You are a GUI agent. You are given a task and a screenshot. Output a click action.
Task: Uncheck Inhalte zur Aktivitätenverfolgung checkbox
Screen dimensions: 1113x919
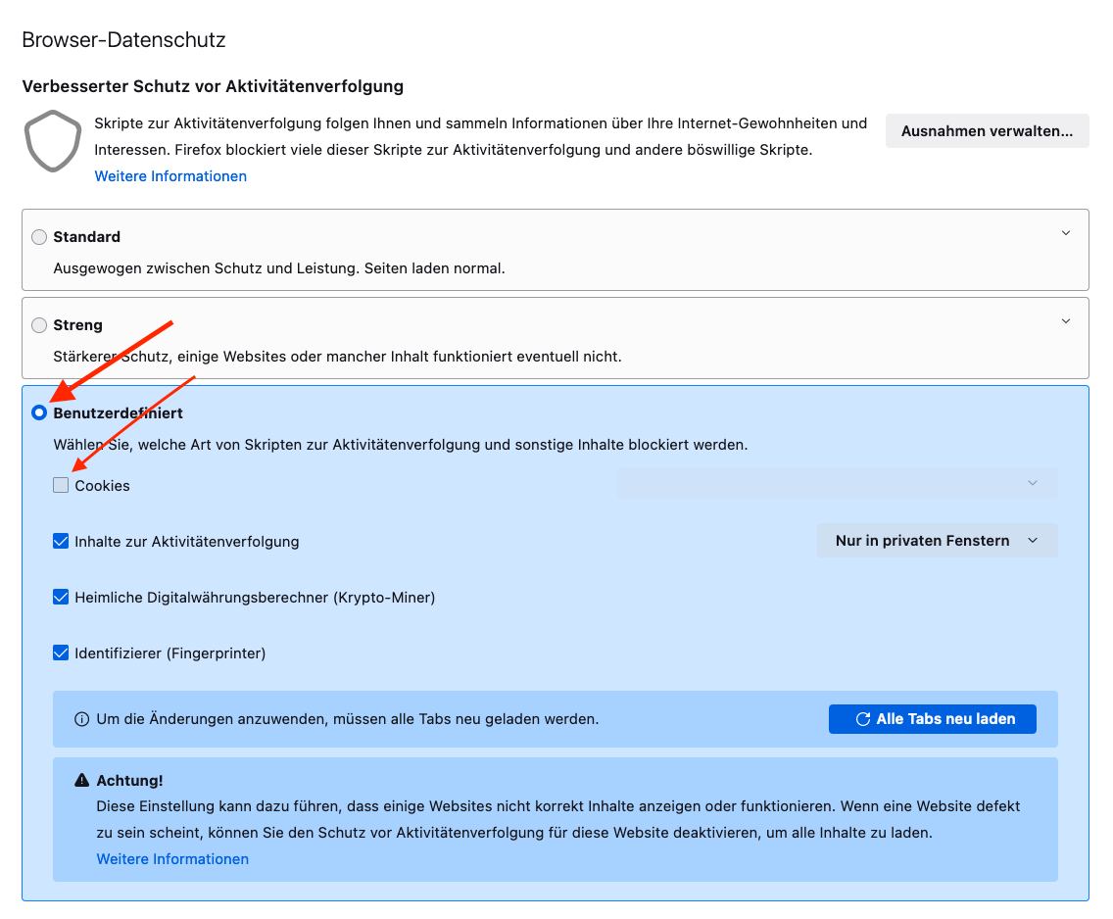pos(61,542)
